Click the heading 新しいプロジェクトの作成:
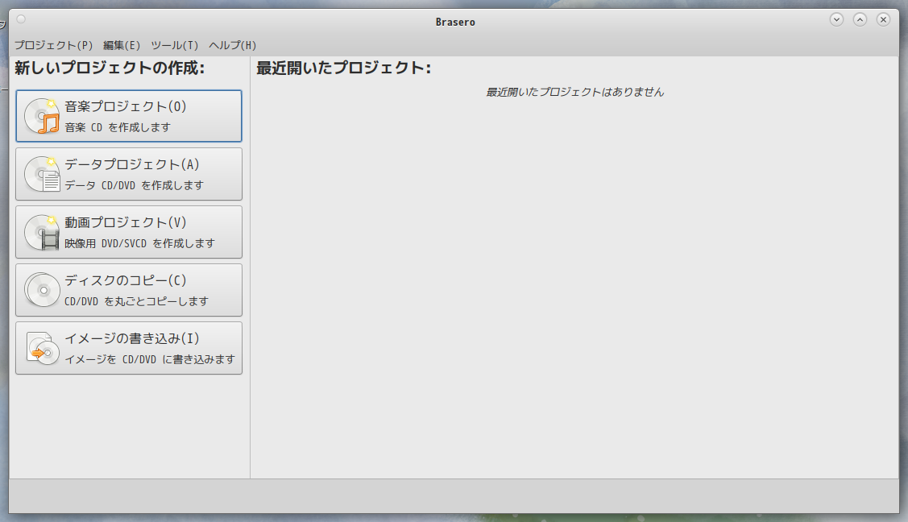 (x=110, y=68)
